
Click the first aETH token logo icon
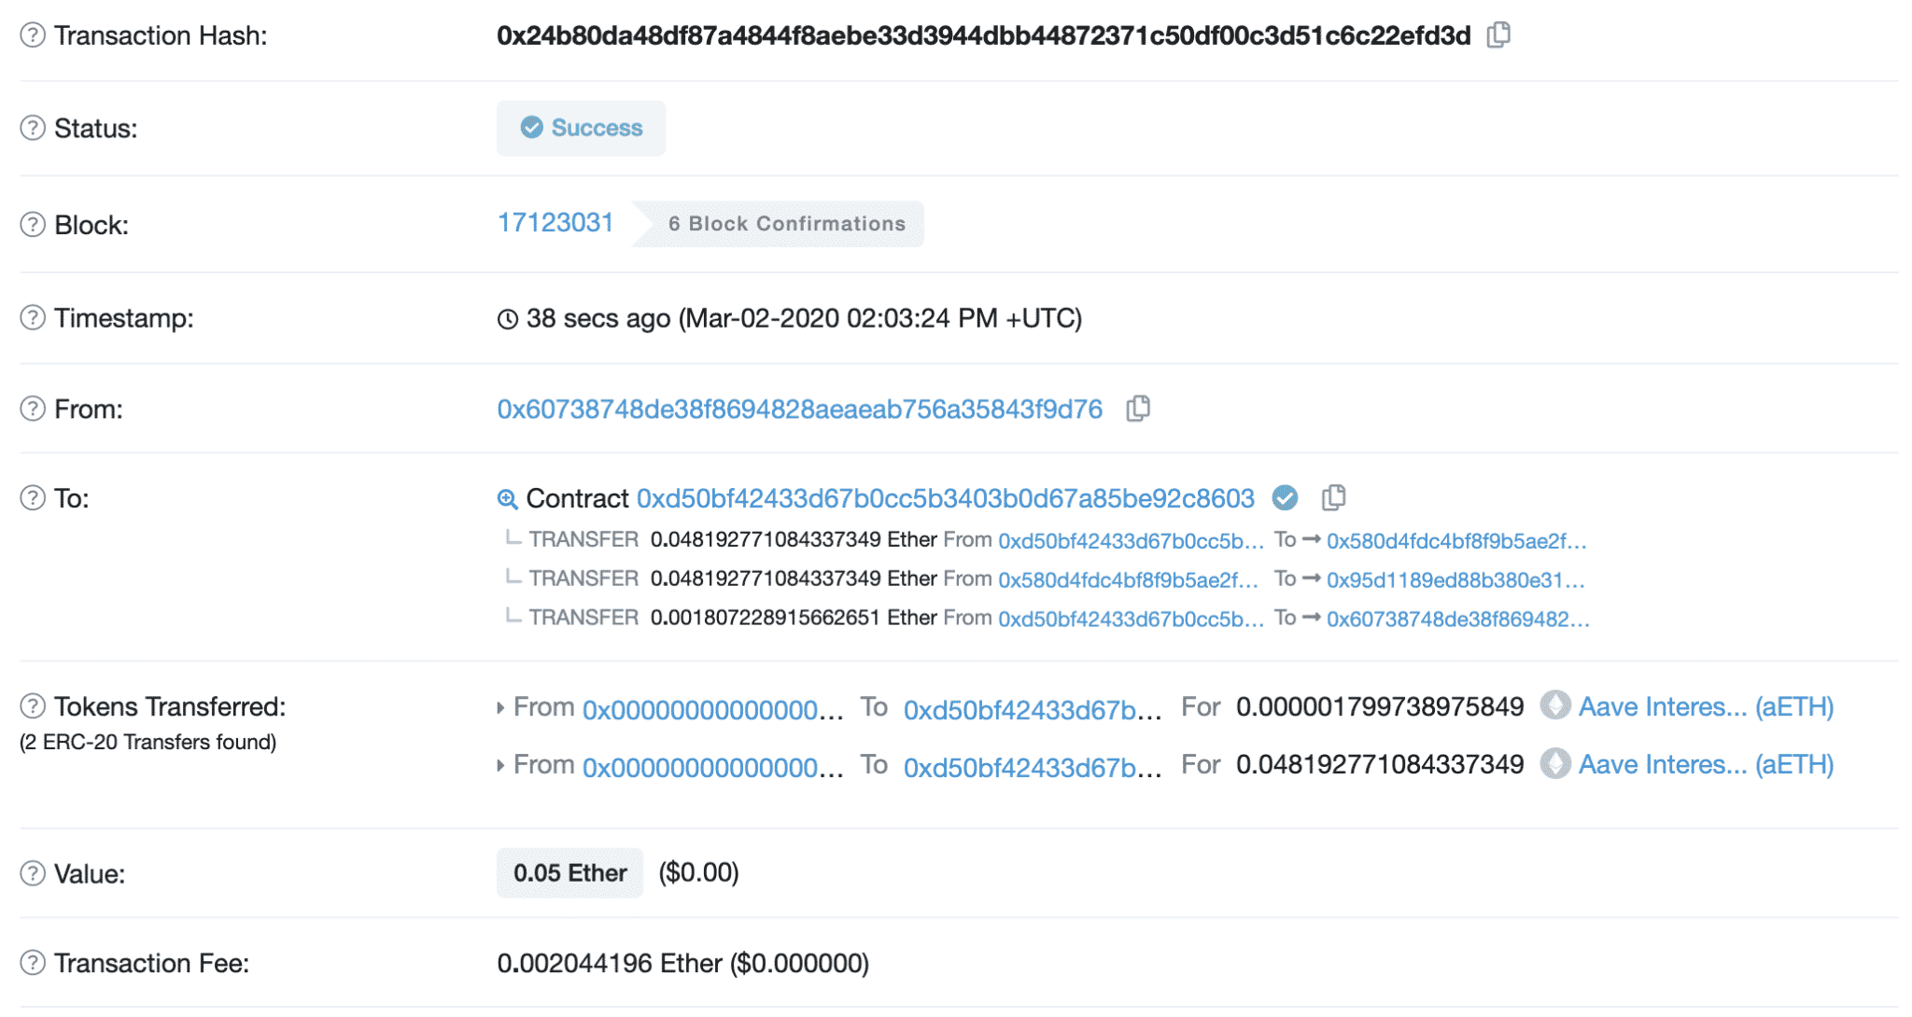coord(1555,705)
